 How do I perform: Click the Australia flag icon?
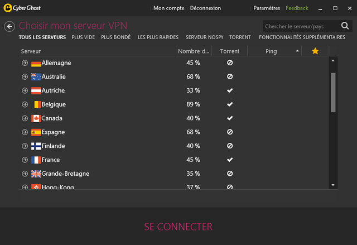click(36, 77)
